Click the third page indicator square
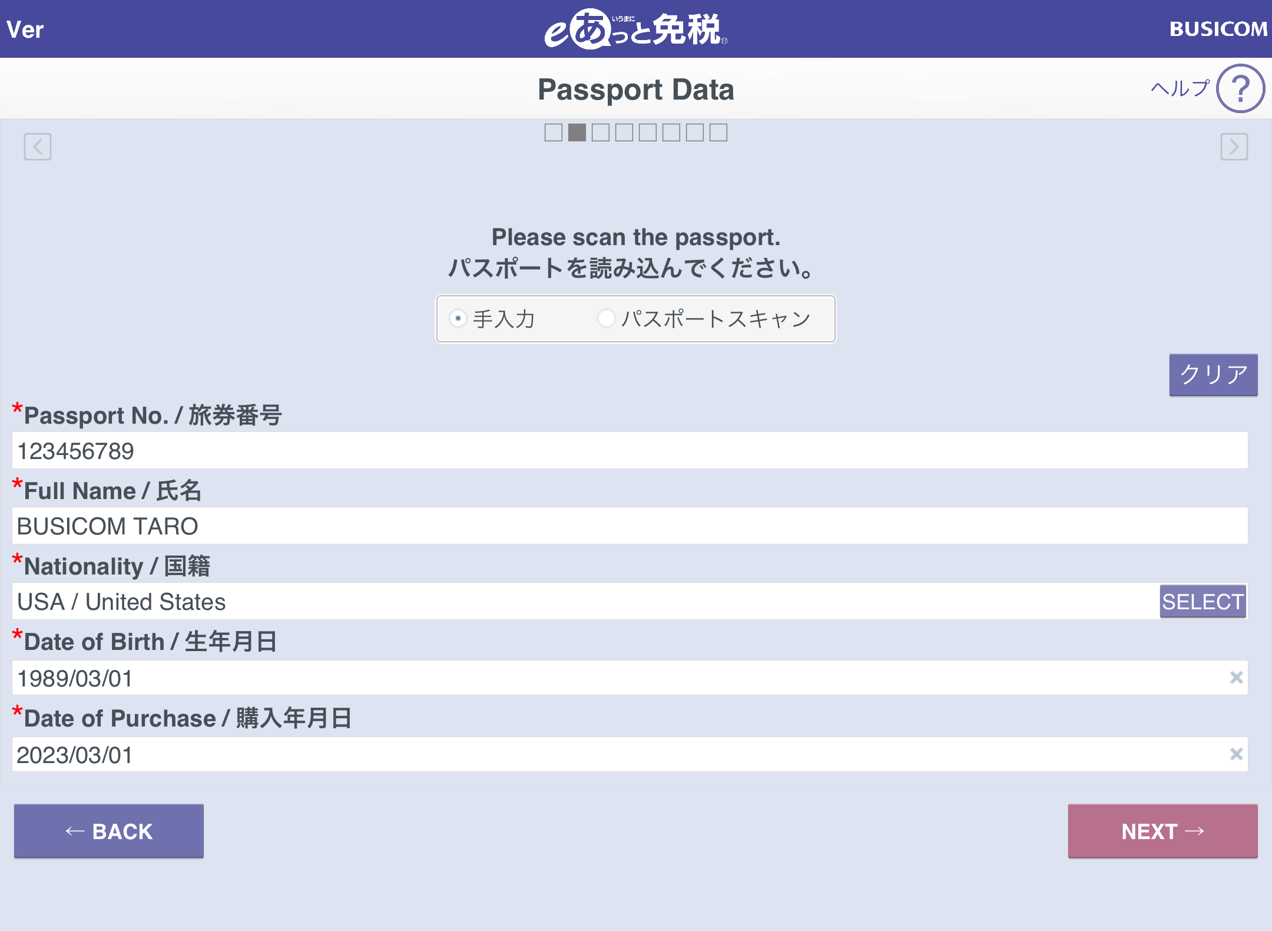 [x=600, y=133]
